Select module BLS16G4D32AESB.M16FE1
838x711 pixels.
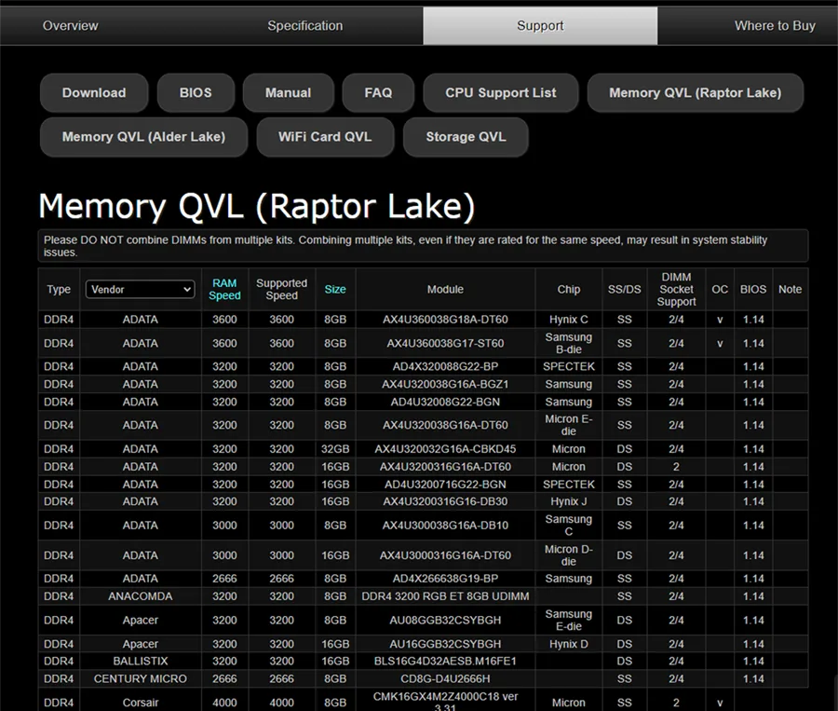(445, 662)
